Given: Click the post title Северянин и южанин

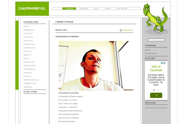Looking at the screenshot, I should [x=67, y=37].
